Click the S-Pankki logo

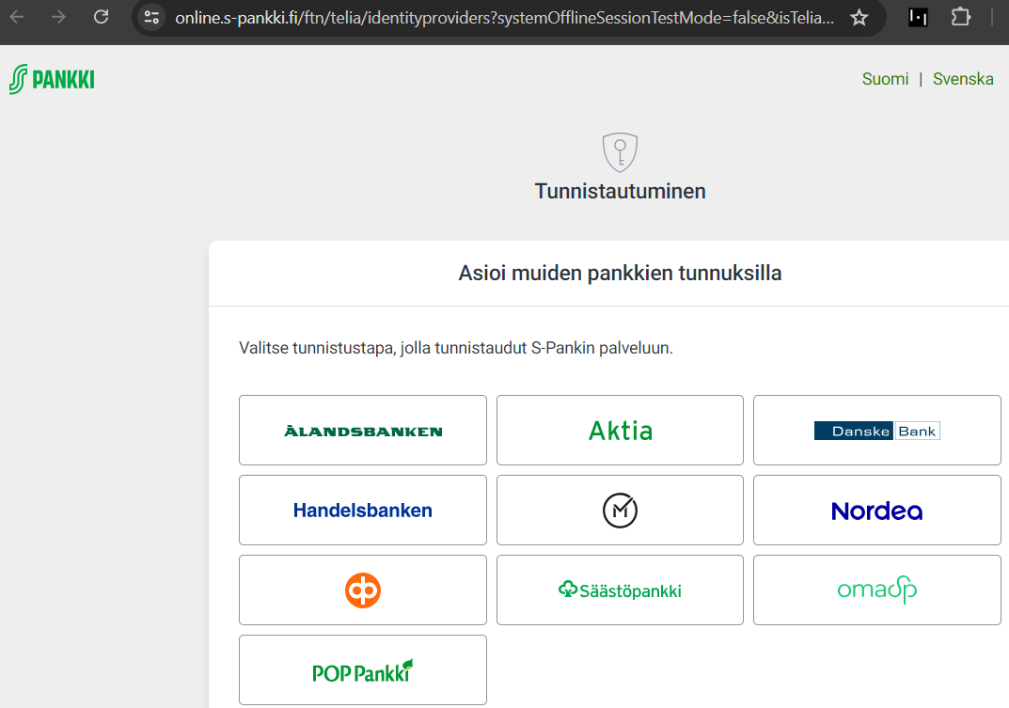52,79
